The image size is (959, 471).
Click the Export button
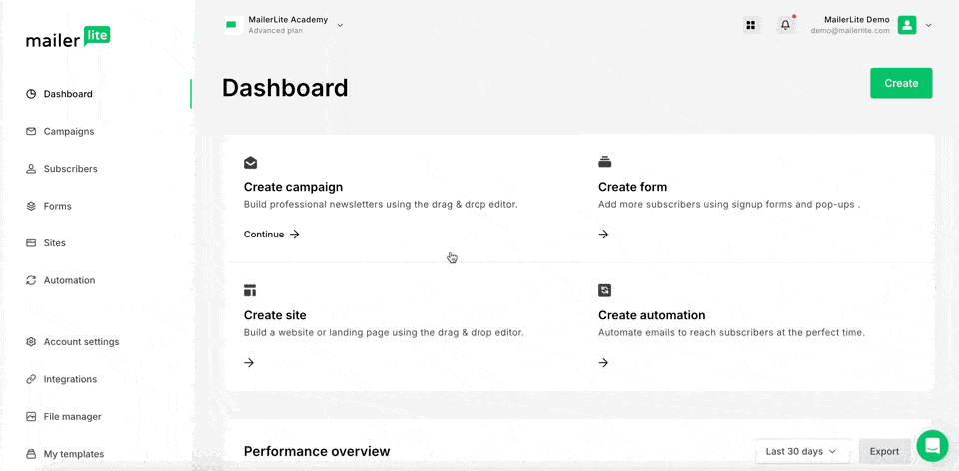click(884, 451)
